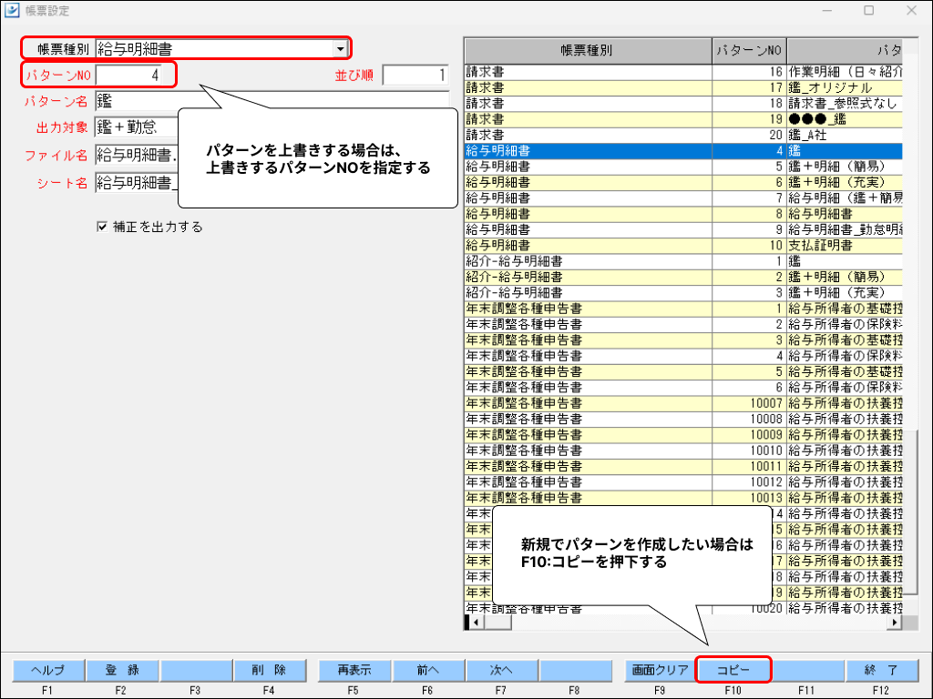The image size is (933, 699).
Task: Select 年末調整各種申告書 row 10007
Action: pos(683,403)
